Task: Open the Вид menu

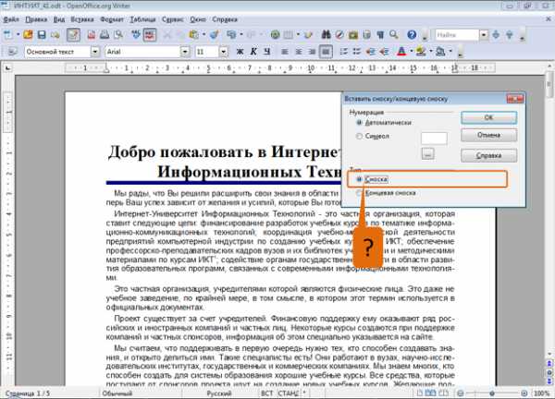Action: [x=59, y=19]
